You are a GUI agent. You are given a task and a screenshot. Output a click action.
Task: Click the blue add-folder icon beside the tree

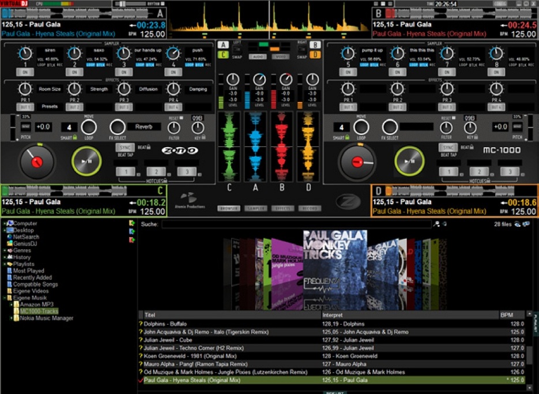pyautogui.click(x=131, y=231)
